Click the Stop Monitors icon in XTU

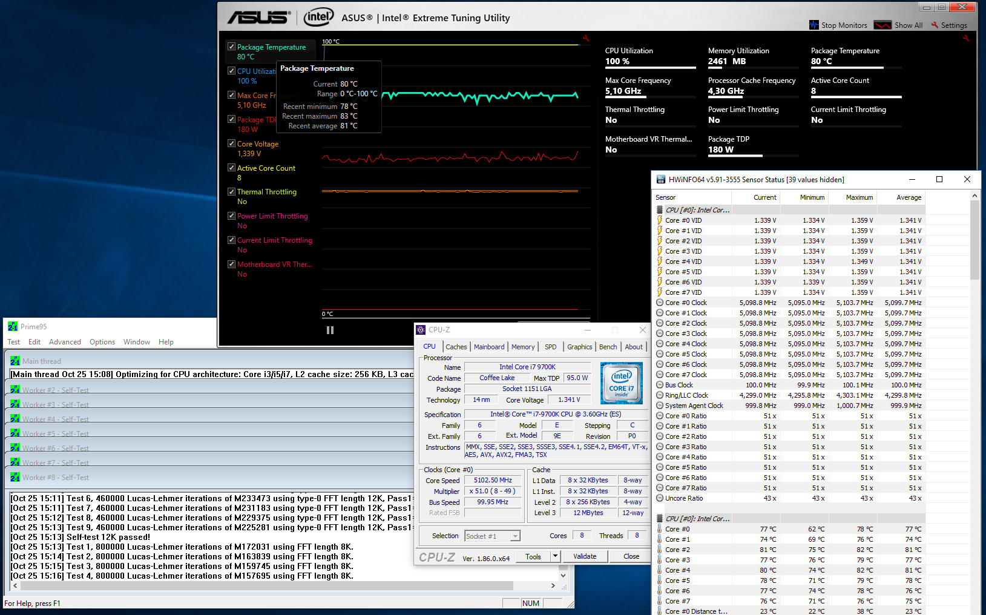[x=813, y=25]
